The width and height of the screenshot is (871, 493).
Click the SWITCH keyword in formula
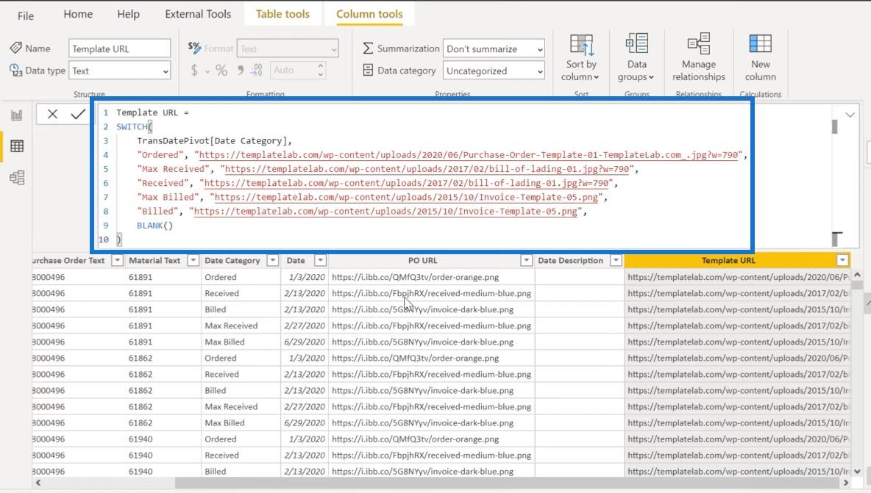coord(132,126)
